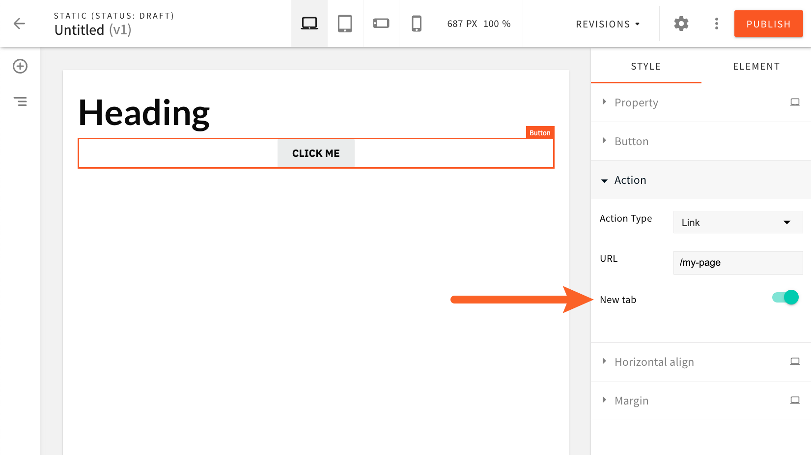
Task: Enable the New tab toggle
Action: click(x=784, y=297)
